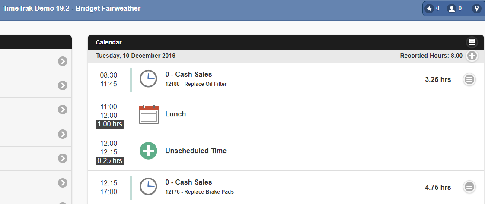Open options menu for 3.25 hrs entry
485x204 pixels.
pyautogui.click(x=469, y=80)
